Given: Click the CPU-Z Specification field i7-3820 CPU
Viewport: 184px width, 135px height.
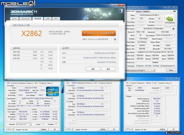Looking at the screenshot, I should [38, 98].
